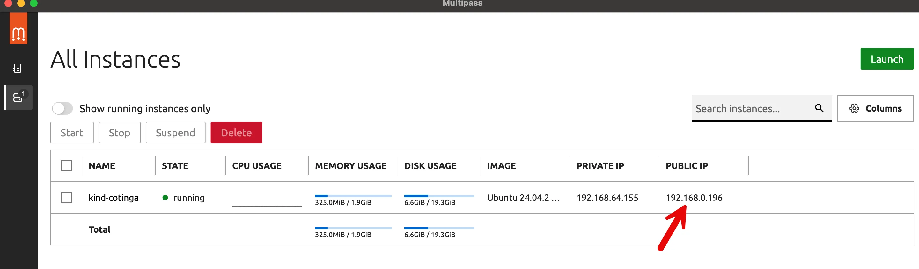Click the IMAGE column header
919x269 pixels.
(x=501, y=166)
